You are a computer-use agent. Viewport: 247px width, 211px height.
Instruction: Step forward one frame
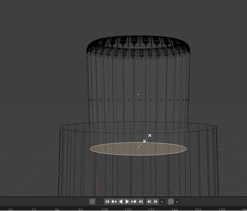tap(156, 202)
